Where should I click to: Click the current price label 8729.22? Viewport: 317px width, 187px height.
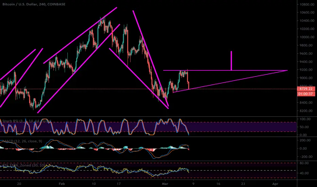point(306,89)
